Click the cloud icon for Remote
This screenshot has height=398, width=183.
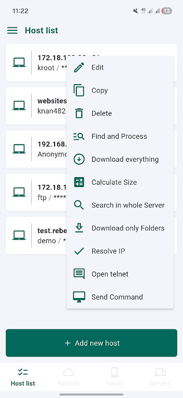[x=68, y=372]
